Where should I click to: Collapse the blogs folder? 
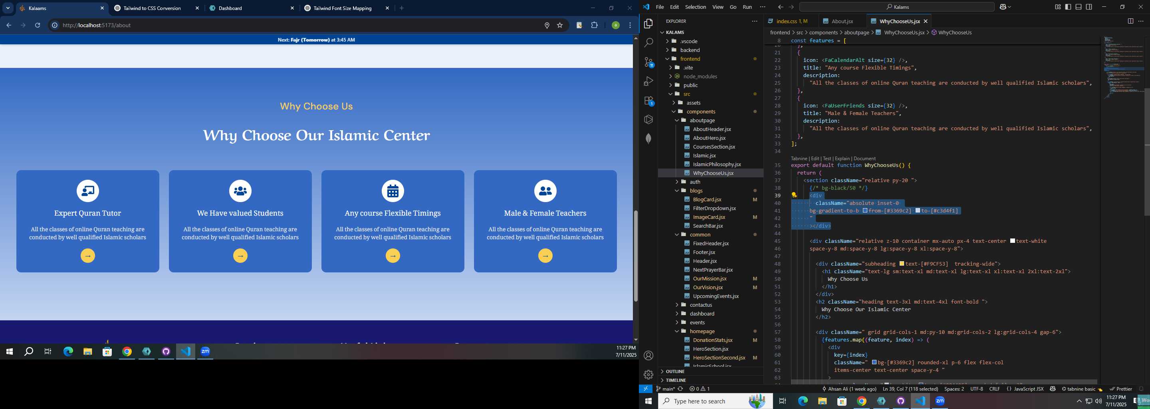click(x=677, y=191)
